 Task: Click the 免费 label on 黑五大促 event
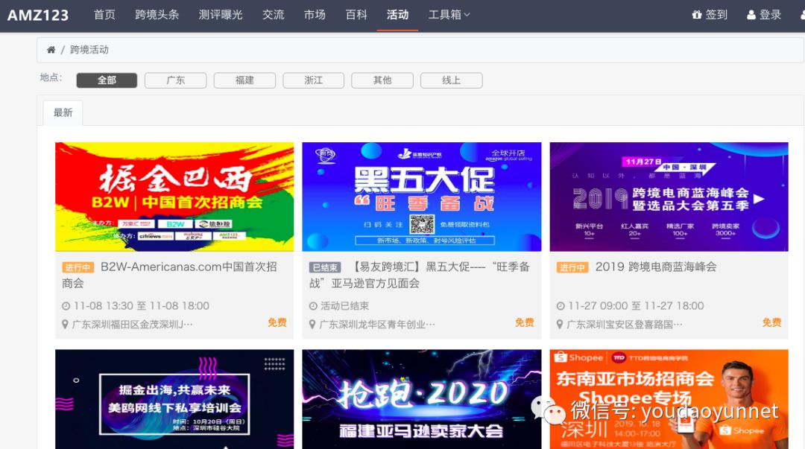click(x=525, y=322)
